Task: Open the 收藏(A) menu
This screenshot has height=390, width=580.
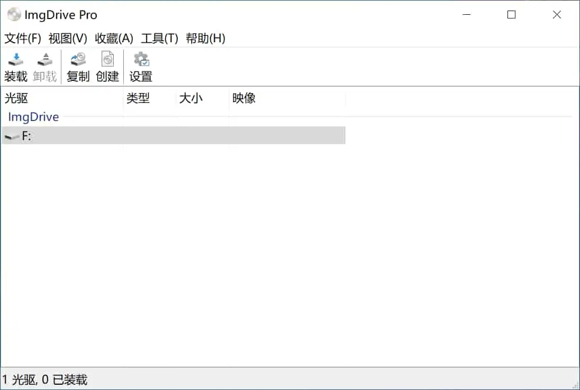Action: pyautogui.click(x=114, y=38)
